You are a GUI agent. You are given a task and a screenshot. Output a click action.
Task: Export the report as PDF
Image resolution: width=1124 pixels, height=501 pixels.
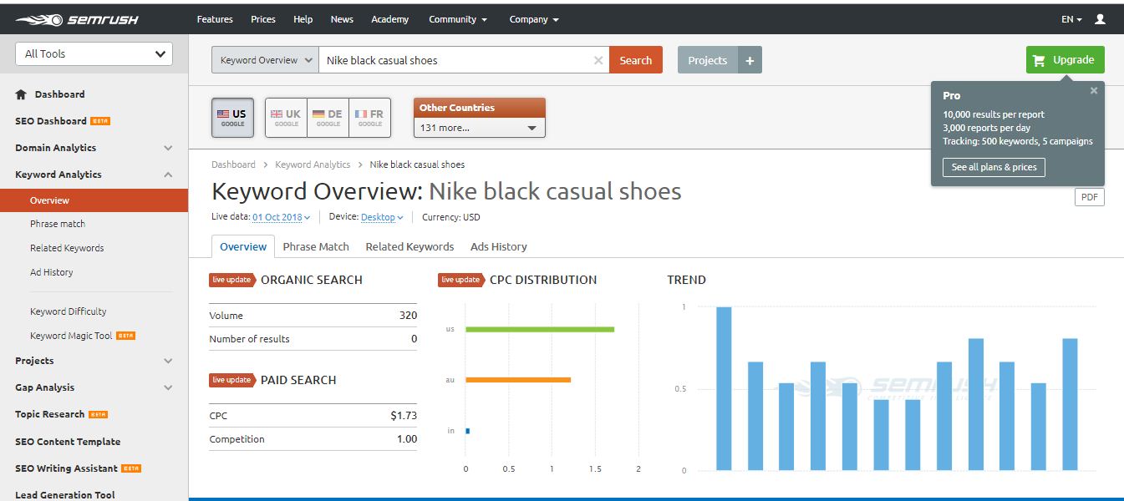(1089, 197)
